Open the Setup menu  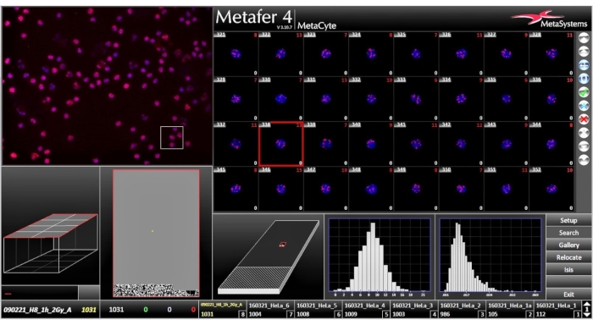click(x=568, y=220)
